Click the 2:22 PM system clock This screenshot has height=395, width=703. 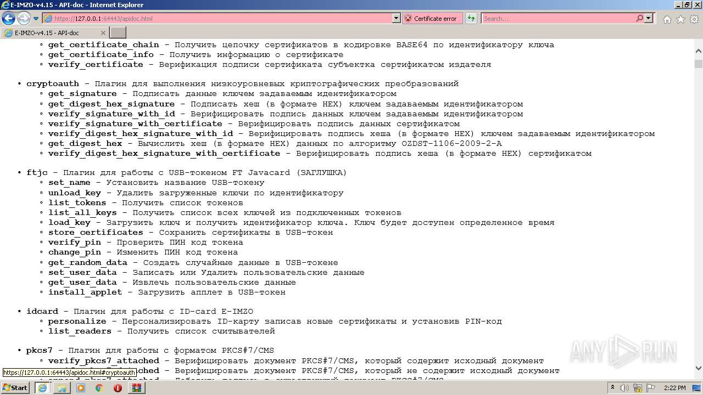tap(674, 388)
